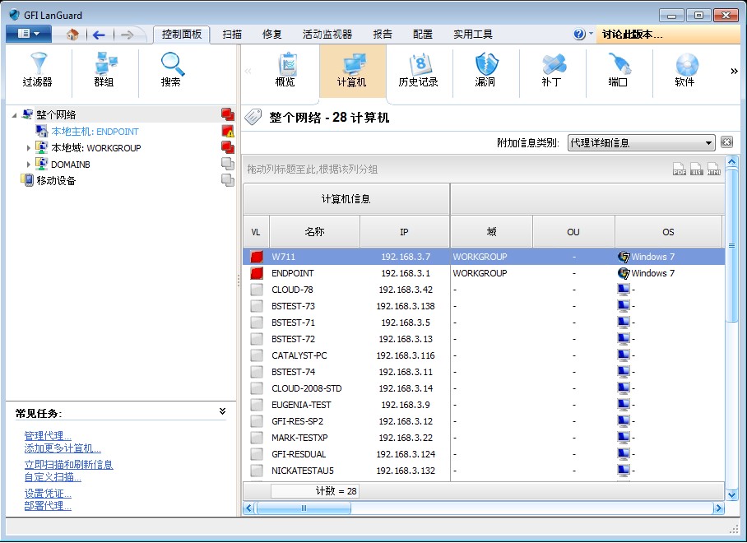Image resolution: width=747 pixels, height=543 pixels.
Task: Sort by the 域 column header
Action: point(492,232)
